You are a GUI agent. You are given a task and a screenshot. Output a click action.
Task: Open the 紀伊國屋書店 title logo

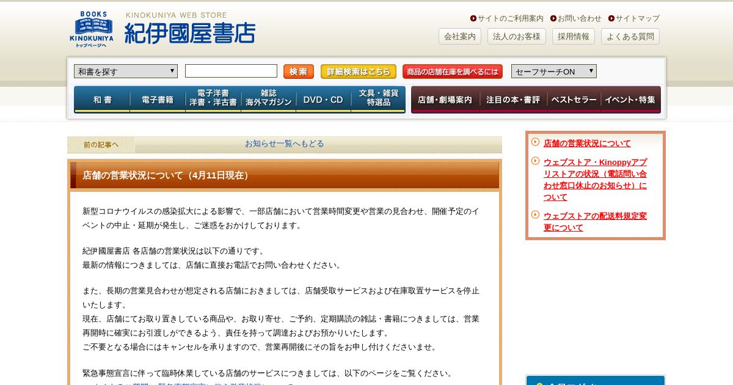pyautogui.click(x=189, y=32)
